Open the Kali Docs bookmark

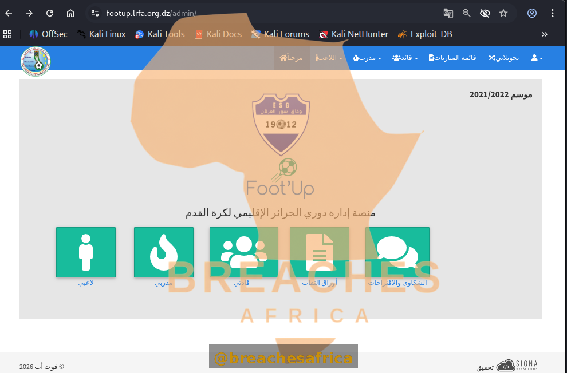pyautogui.click(x=218, y=34)
